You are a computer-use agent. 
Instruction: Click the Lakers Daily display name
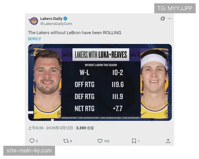[x=51, y=19]
